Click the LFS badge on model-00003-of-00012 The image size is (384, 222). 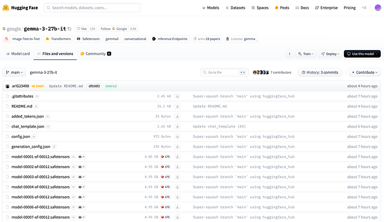(x=165, y=177)
